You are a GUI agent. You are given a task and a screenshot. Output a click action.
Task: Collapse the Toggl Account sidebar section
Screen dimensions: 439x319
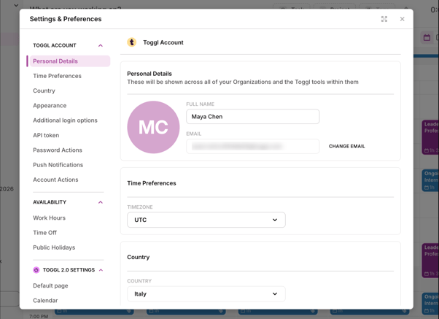point(101,45)
